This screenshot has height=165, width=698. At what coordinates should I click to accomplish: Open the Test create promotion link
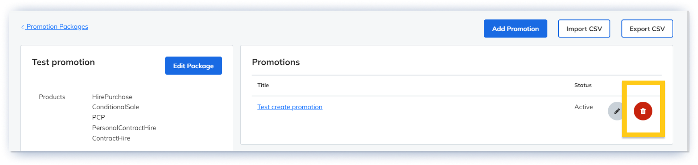click(x=290, y=107)
